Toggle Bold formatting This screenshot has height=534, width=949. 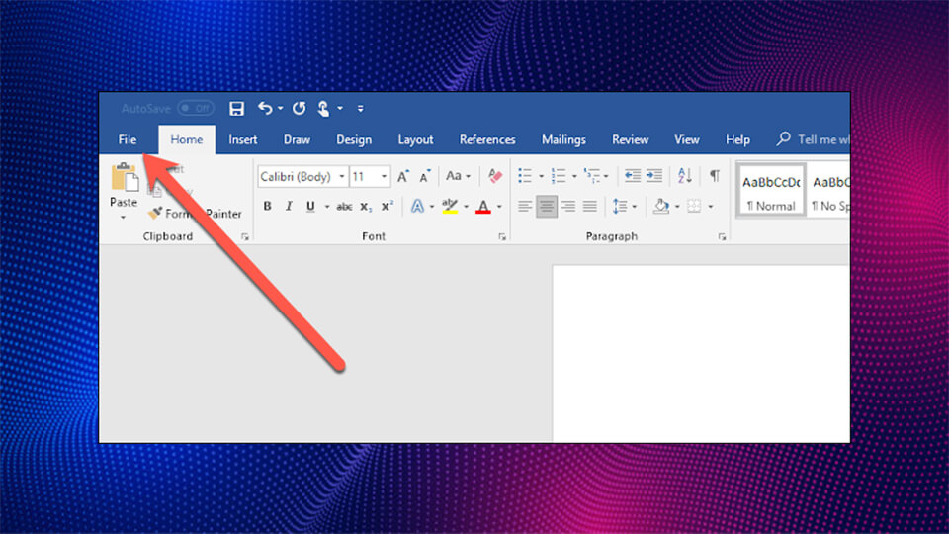point(267,206)
